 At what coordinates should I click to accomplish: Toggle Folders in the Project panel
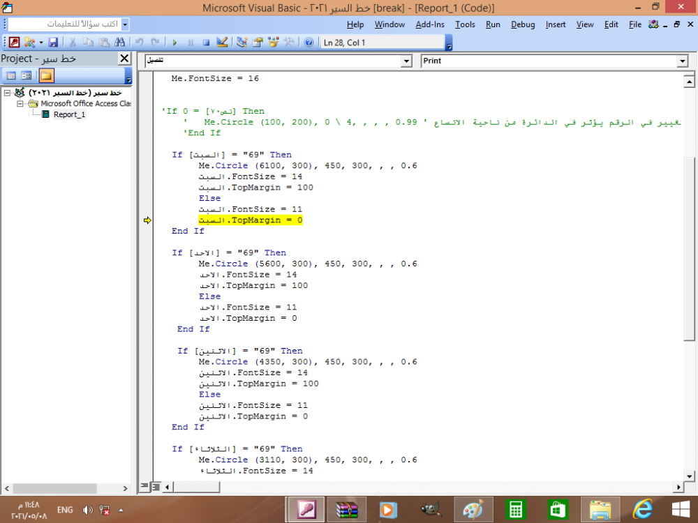(46, 75)
